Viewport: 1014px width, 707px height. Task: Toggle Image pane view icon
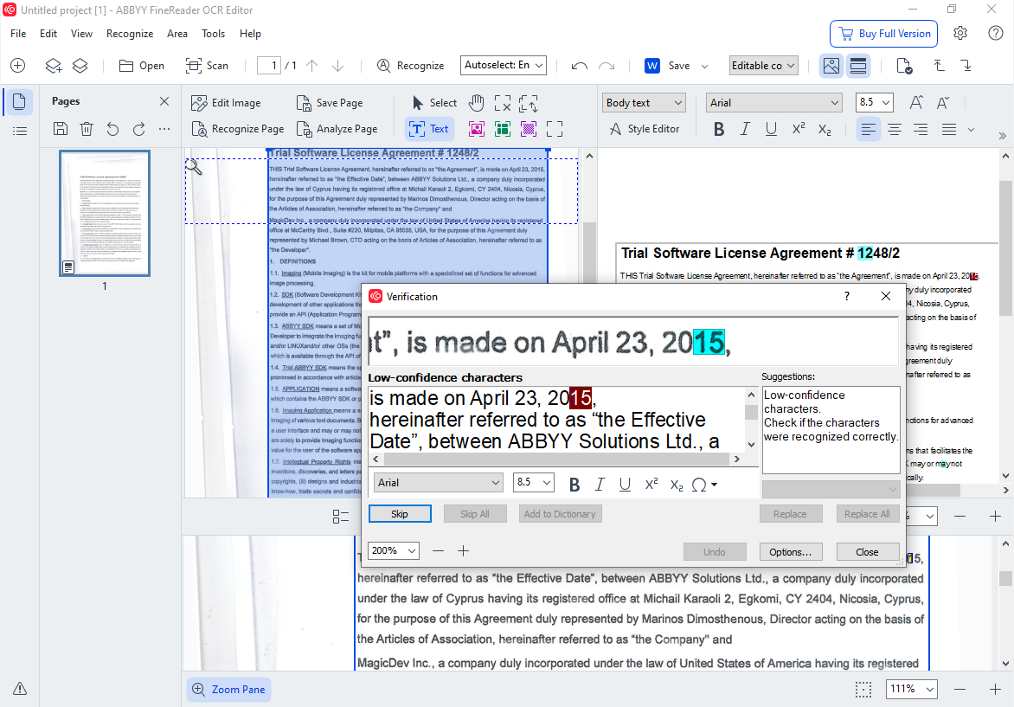tap(831, 65)
